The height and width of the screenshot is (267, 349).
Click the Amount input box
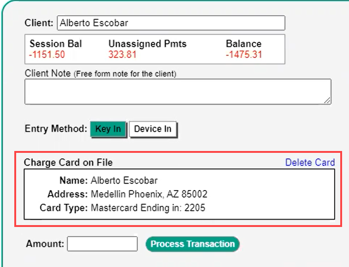click(x=102, y=244)
